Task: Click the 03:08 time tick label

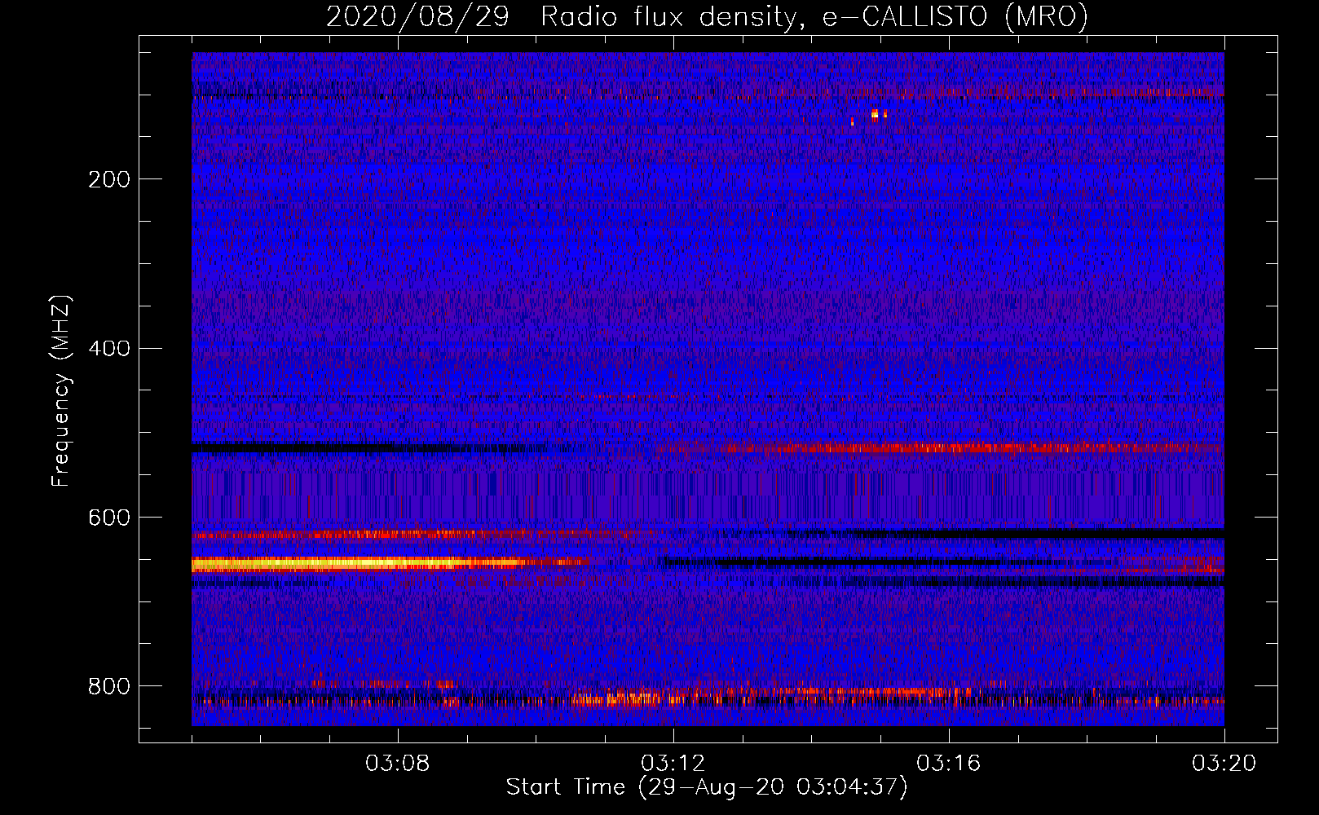Action: pyautogui.click(x=397, y=764)
